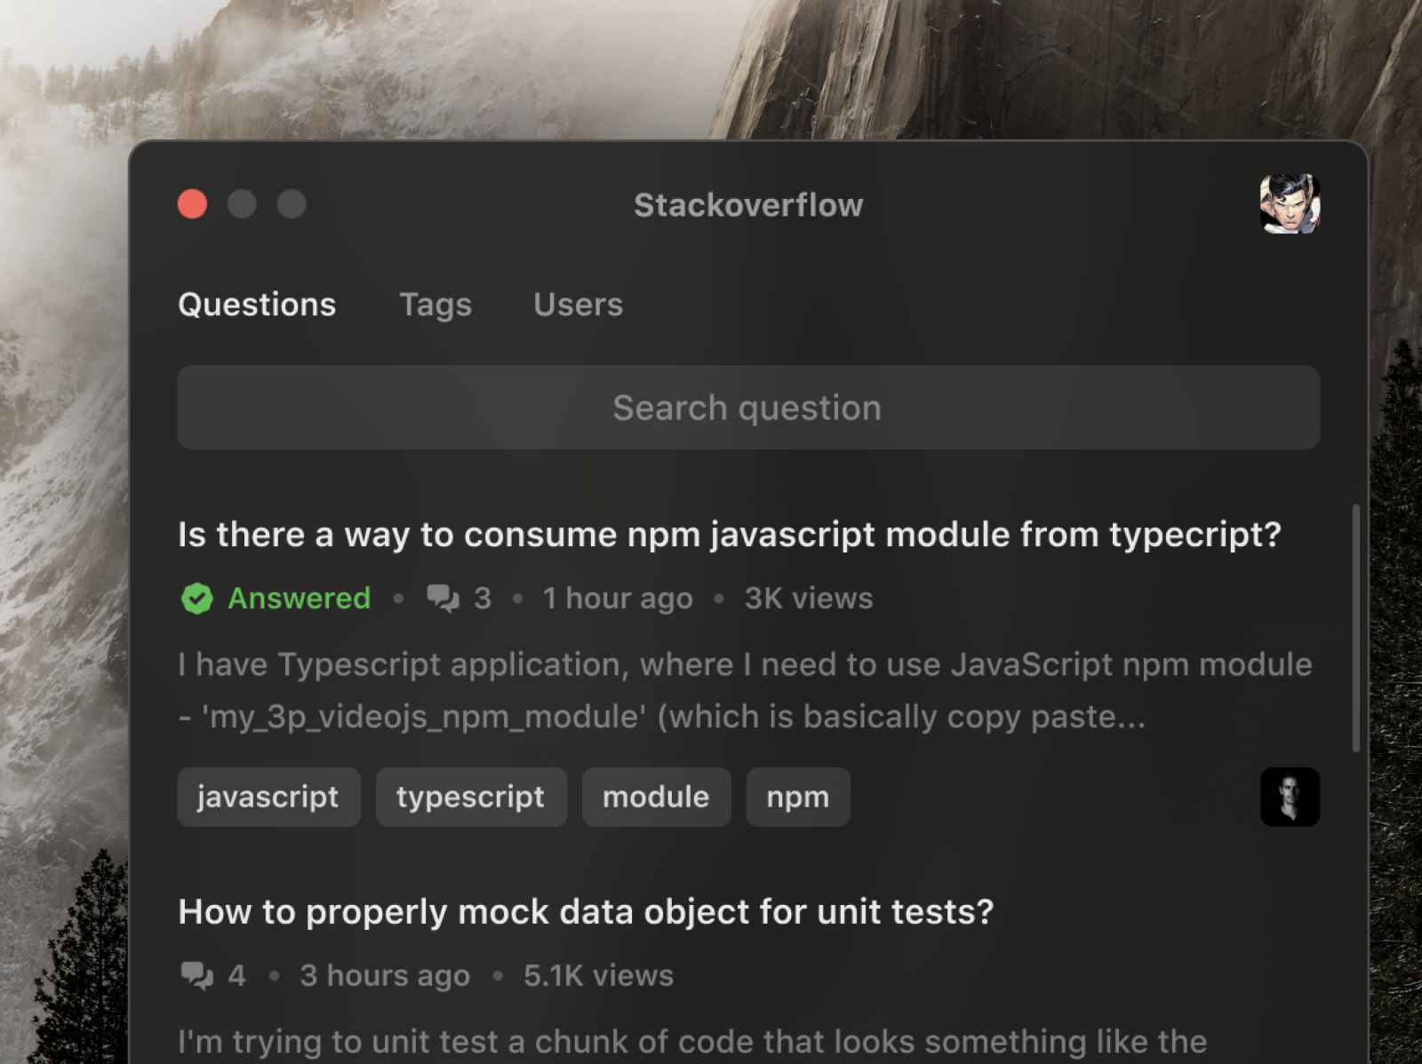The height and width of the screenshot is (1064, 1422).
Task: Select the javascript tag
Action: [x=268, y=797]
